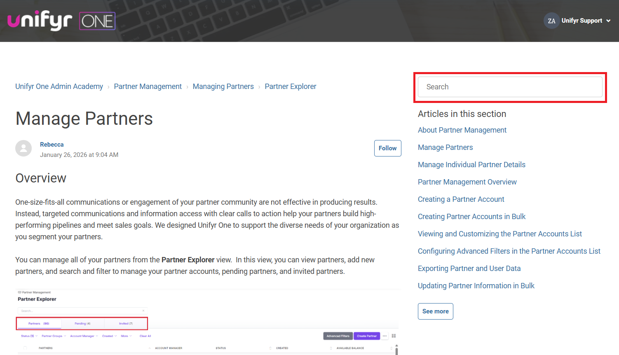The height and width of the screenshot is (355, 619).
Task: Click the See more button
Action: tap(435, 311)
